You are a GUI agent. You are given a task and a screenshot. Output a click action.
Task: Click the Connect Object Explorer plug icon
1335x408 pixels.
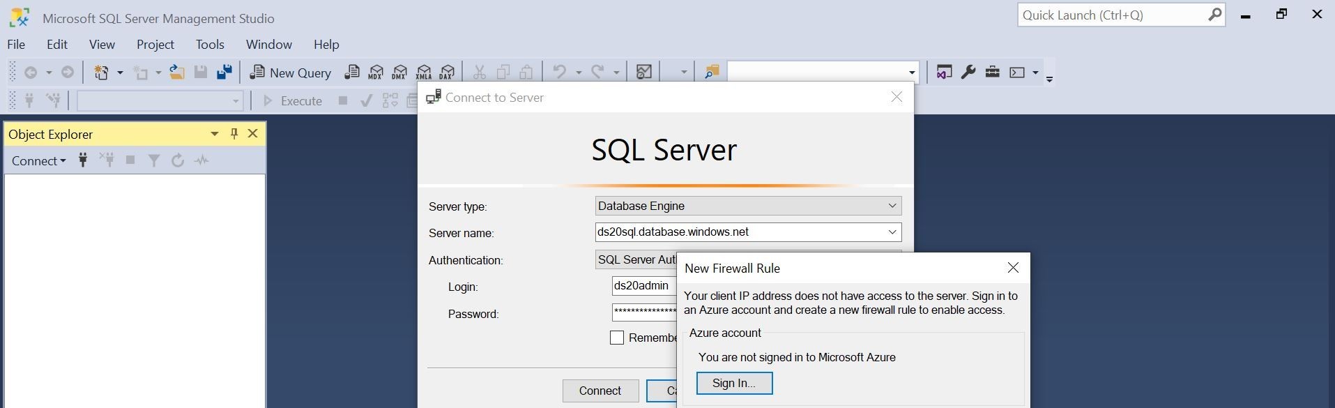[83, 160]
